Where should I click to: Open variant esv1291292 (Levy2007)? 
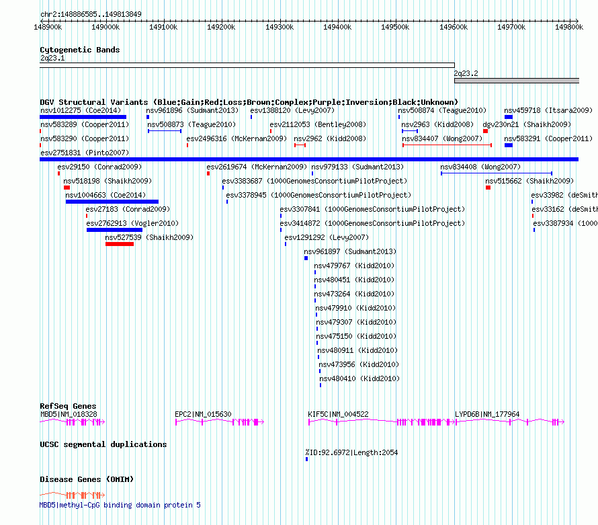point(327,237)
